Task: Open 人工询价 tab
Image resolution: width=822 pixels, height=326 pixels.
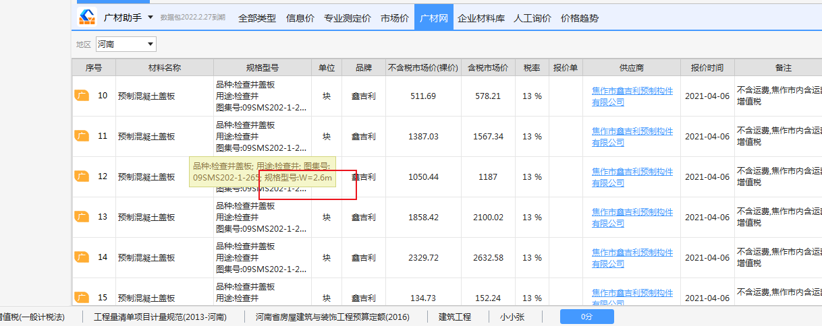Action: pyautogui.click(x=532, y=18)
